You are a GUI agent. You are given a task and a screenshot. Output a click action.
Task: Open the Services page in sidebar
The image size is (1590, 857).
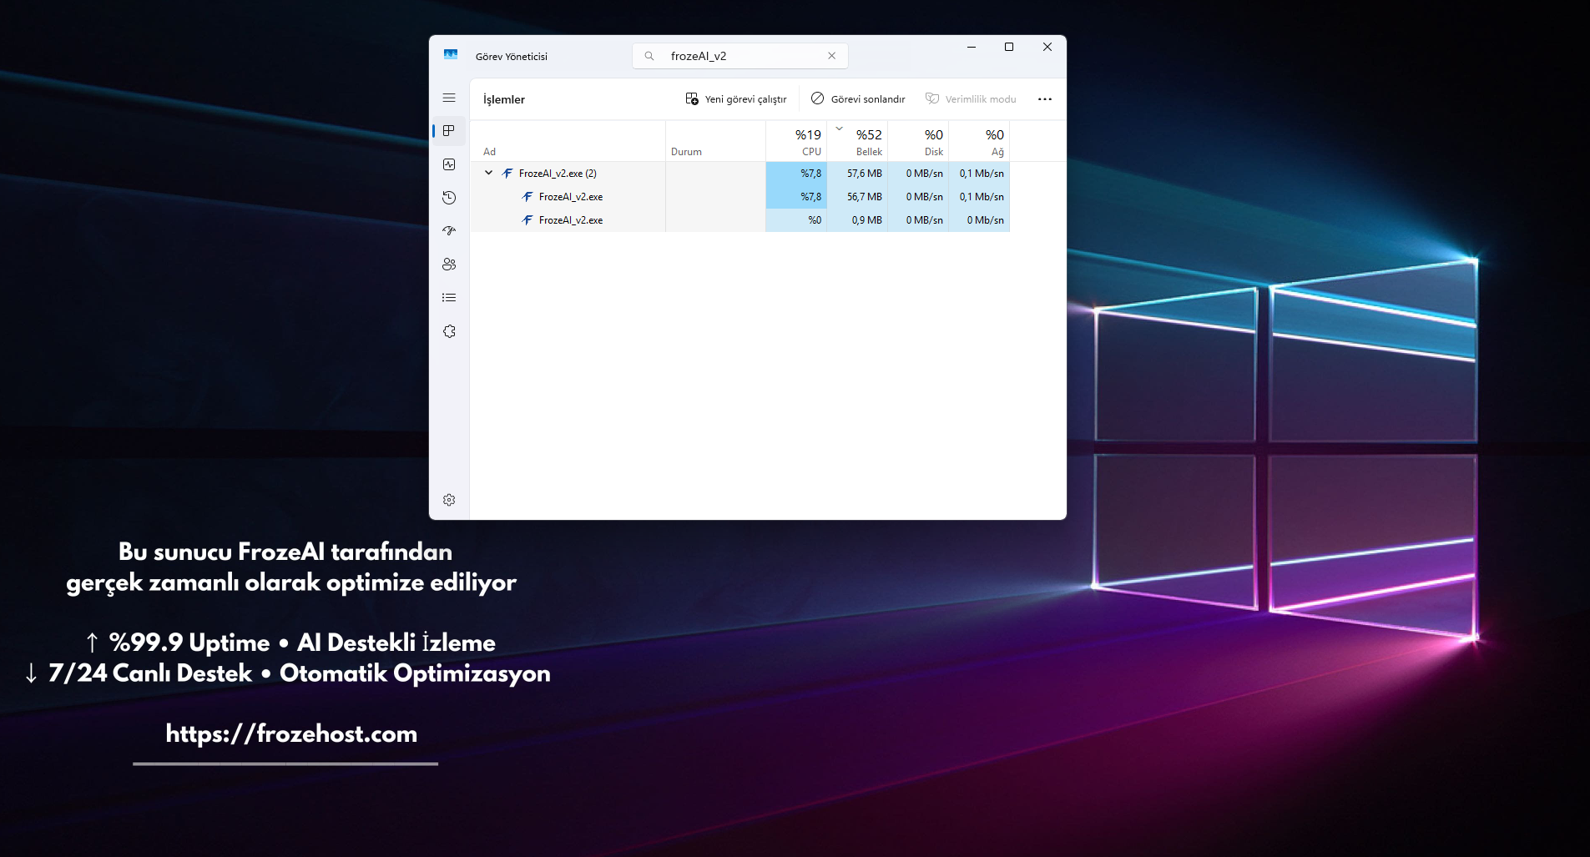coord(449,331)
